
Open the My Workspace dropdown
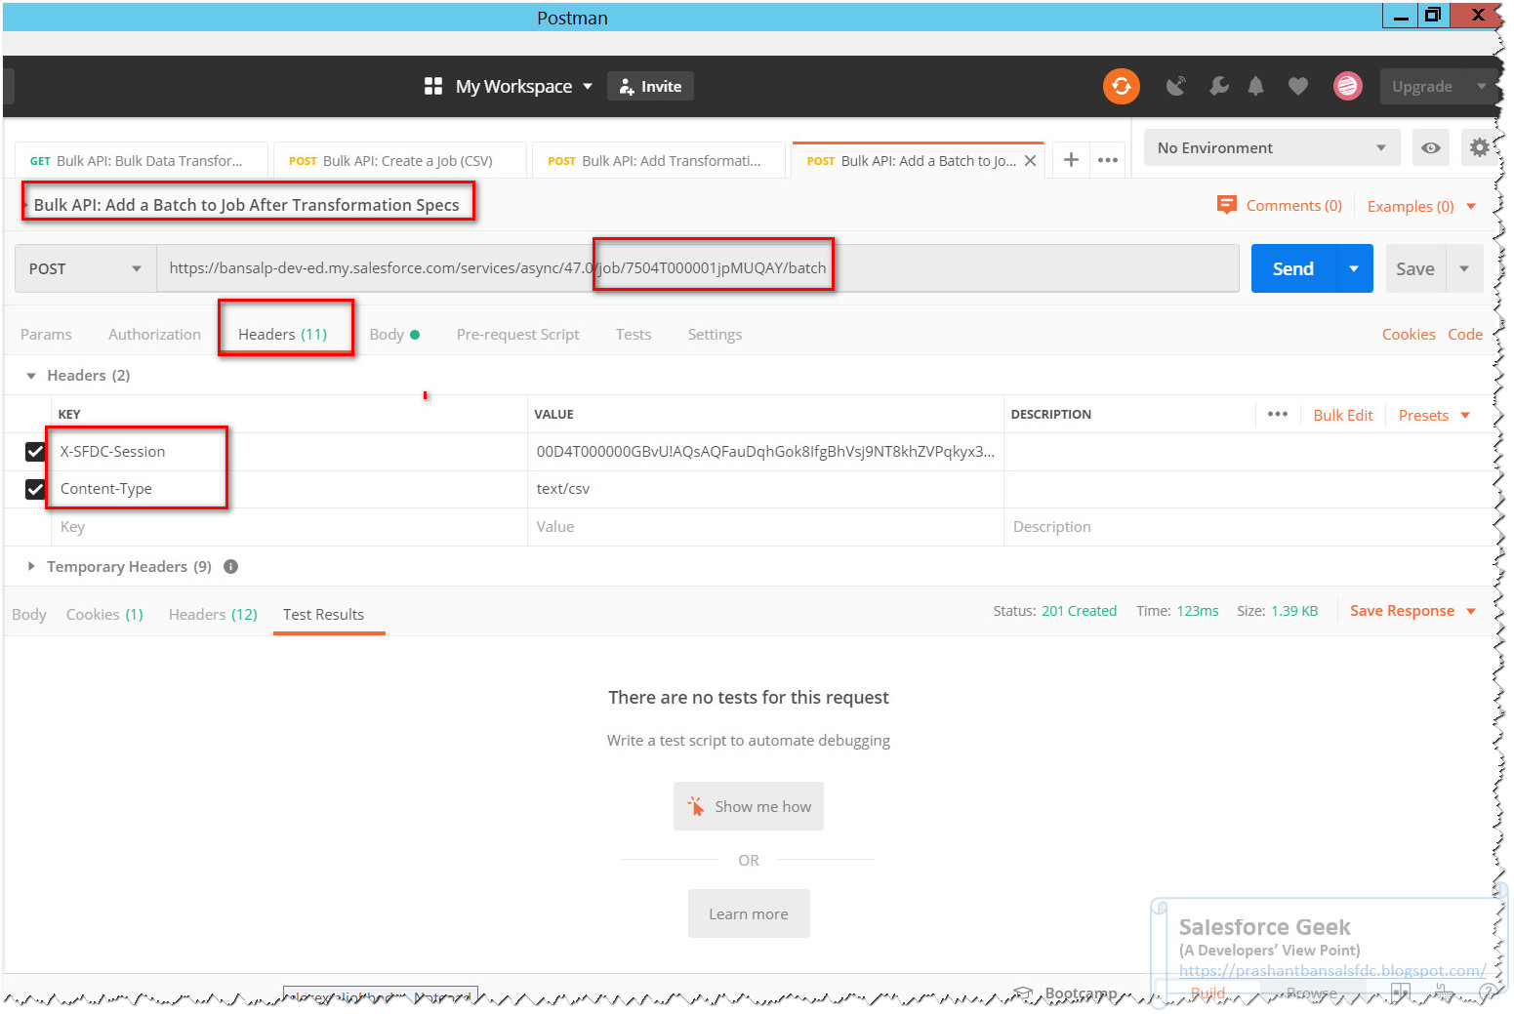point(523,86)
